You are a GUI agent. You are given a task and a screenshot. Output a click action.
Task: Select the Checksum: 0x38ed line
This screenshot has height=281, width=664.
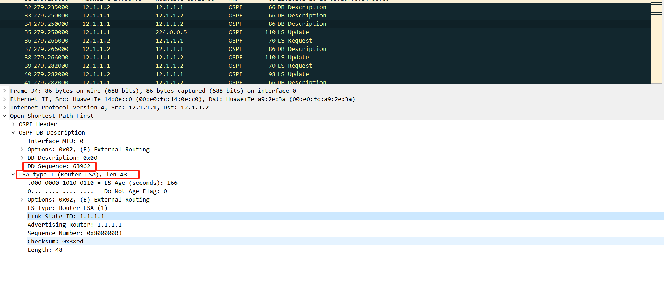[x=55, y=241]
